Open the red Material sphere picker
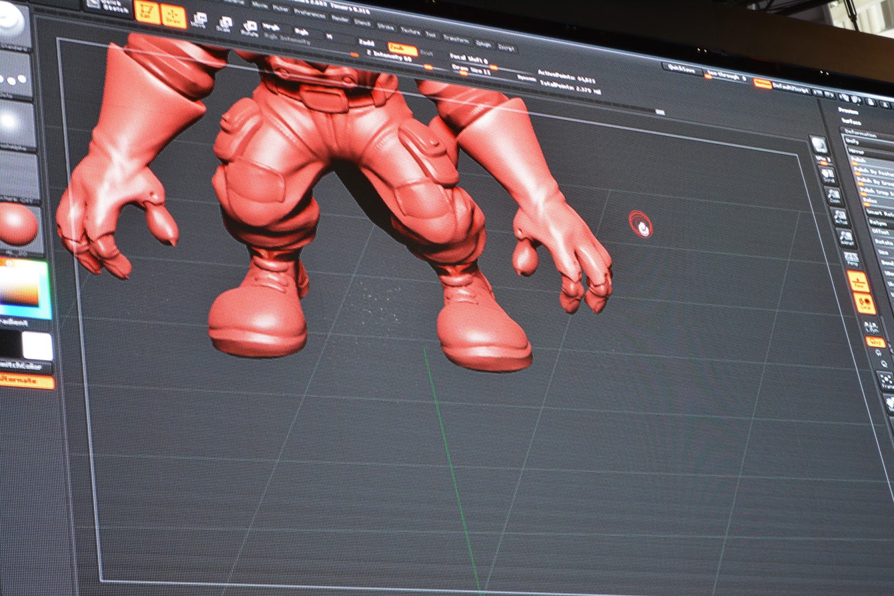 (x=18, y=224)
